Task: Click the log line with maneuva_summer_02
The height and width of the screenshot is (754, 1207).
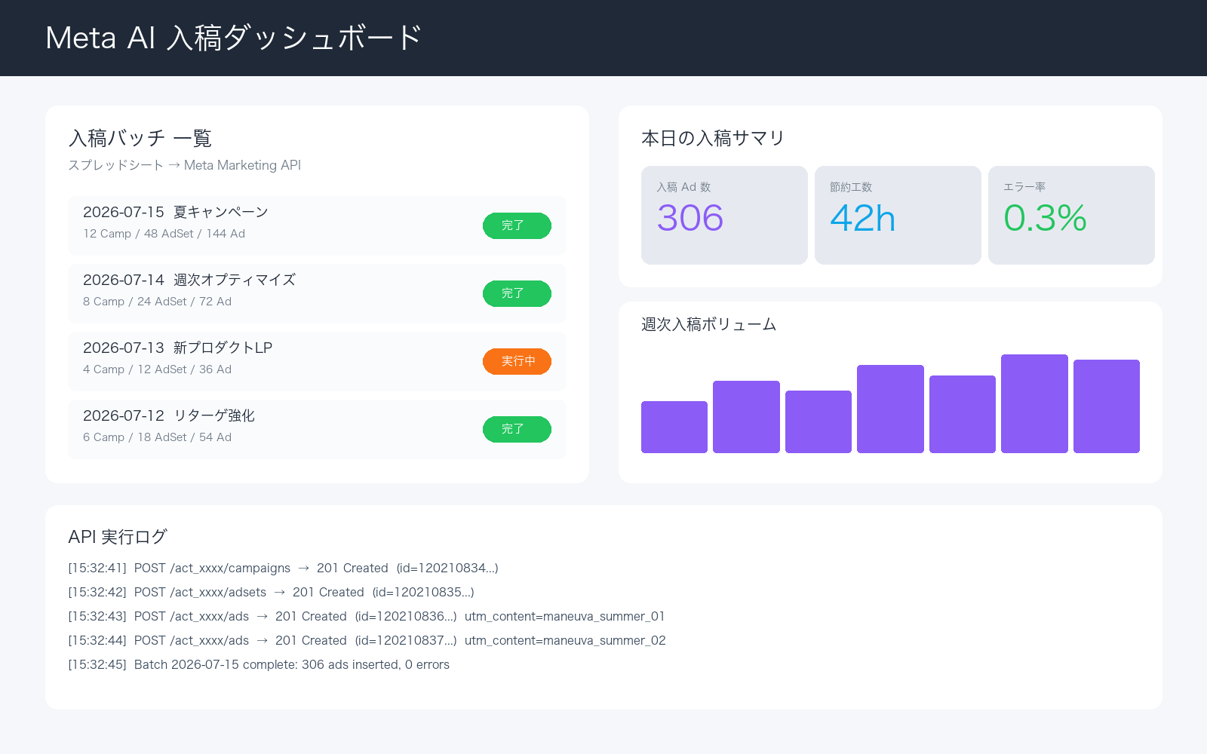Action: 367,640
